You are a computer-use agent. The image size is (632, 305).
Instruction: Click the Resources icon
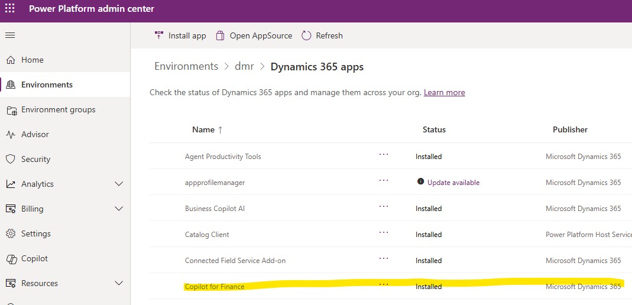pos(11,283)
